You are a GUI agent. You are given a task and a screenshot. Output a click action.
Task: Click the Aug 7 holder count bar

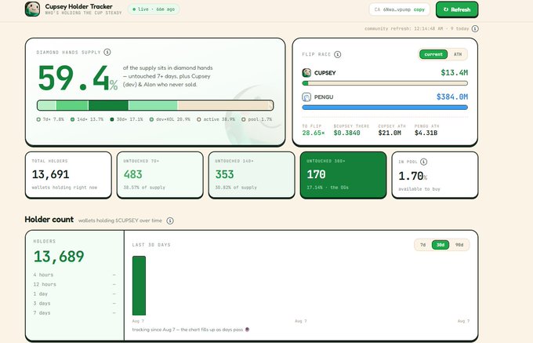139,286
